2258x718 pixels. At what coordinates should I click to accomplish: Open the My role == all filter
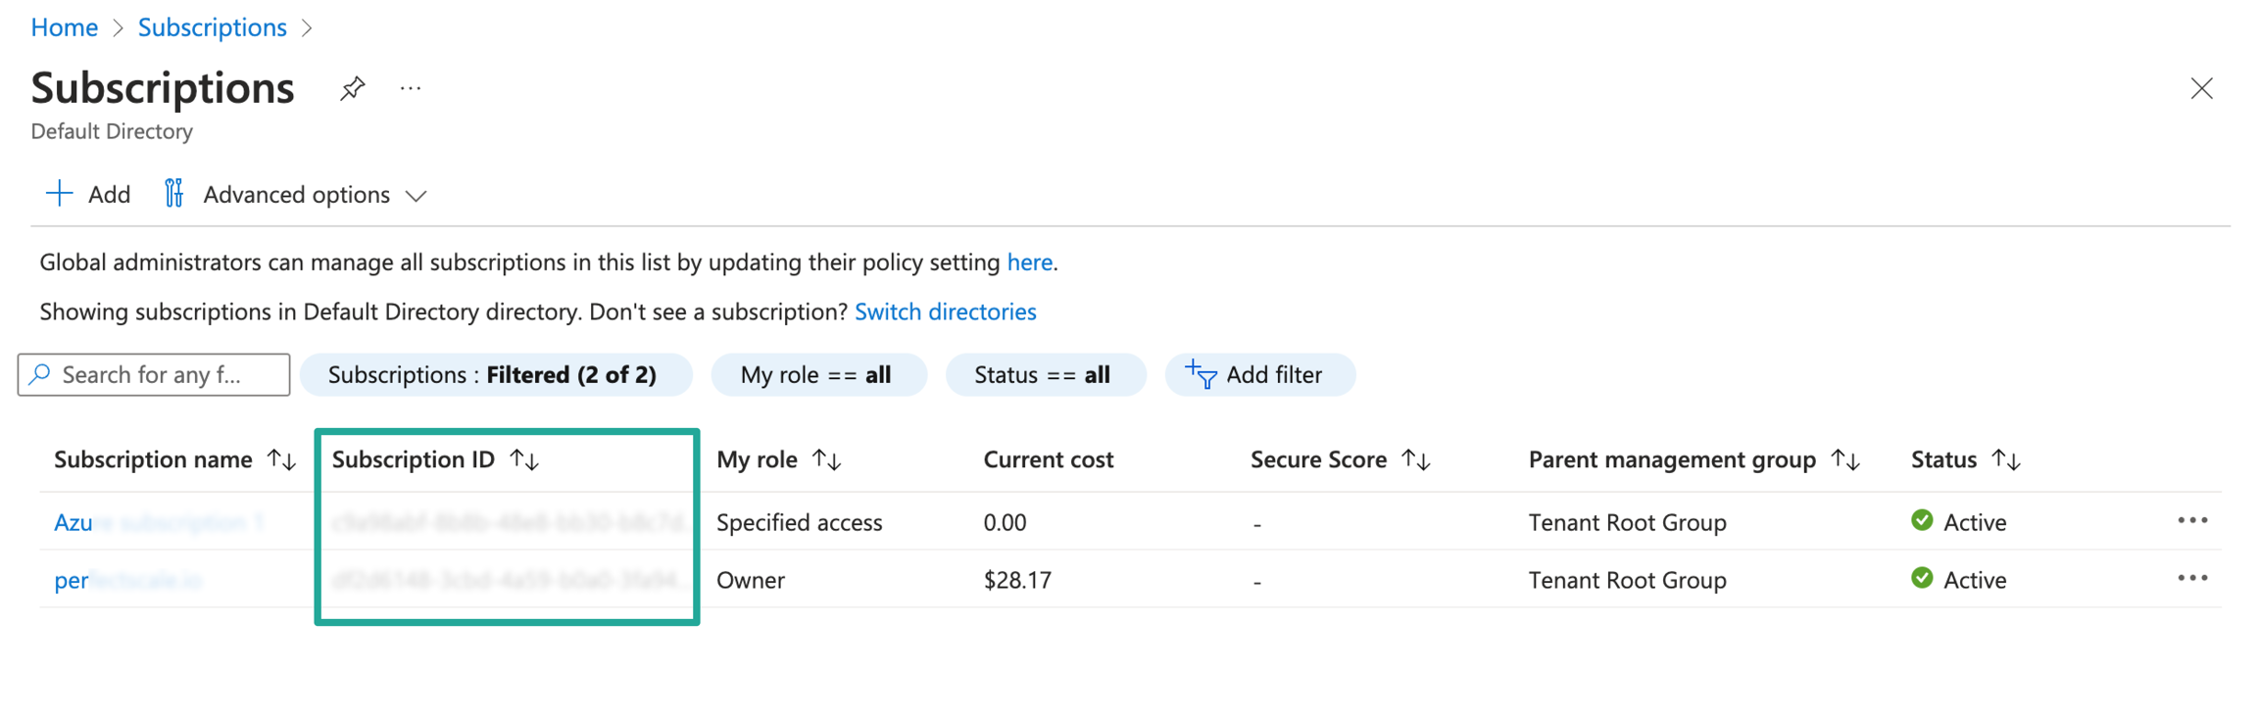point(817,374)
